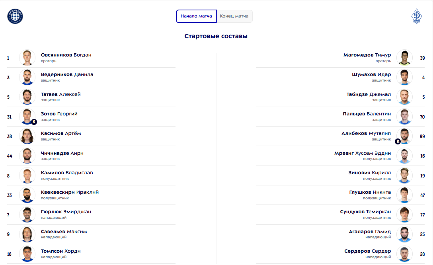Open Мрезиг Хуссем Эддин profile

tap(363, 153)
